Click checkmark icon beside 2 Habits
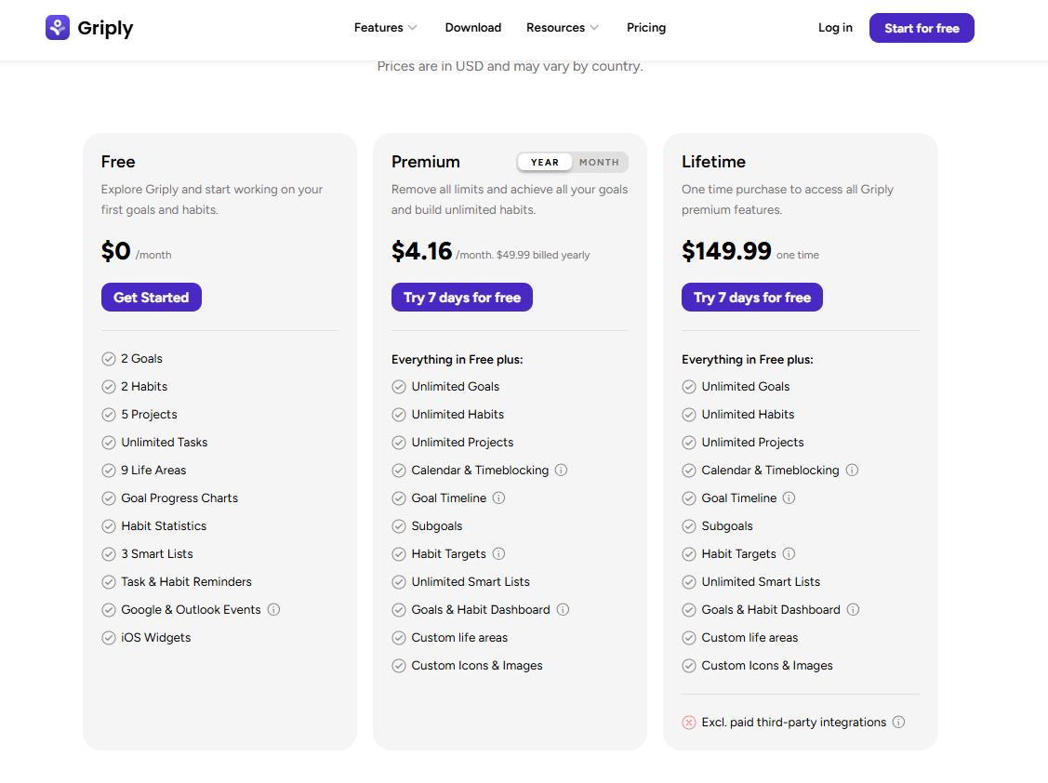Viewport: 1048px width, 783px height. [x=109, y=387]
